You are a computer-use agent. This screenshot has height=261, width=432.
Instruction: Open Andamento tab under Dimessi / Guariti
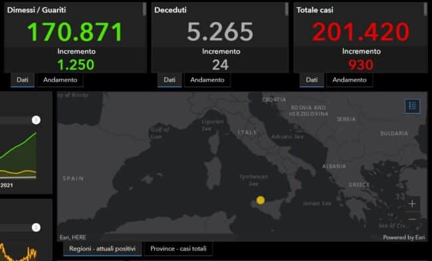pos(60,80)
